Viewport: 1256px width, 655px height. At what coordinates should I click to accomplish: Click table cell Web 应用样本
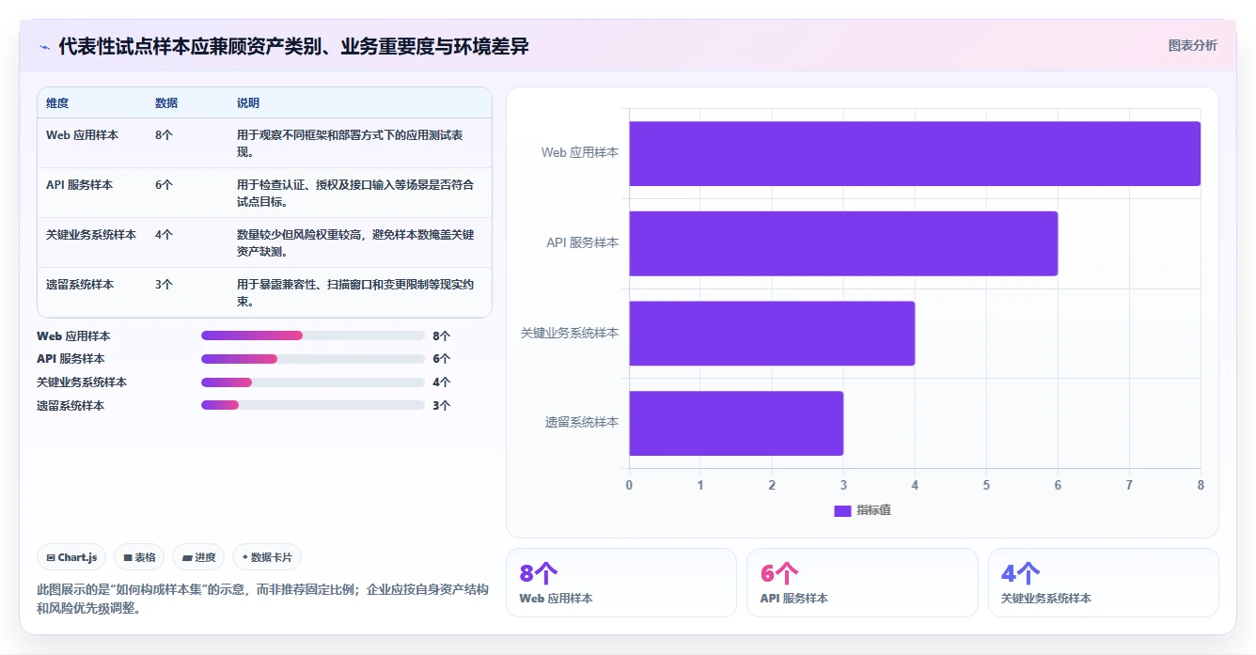pos(82,135)
